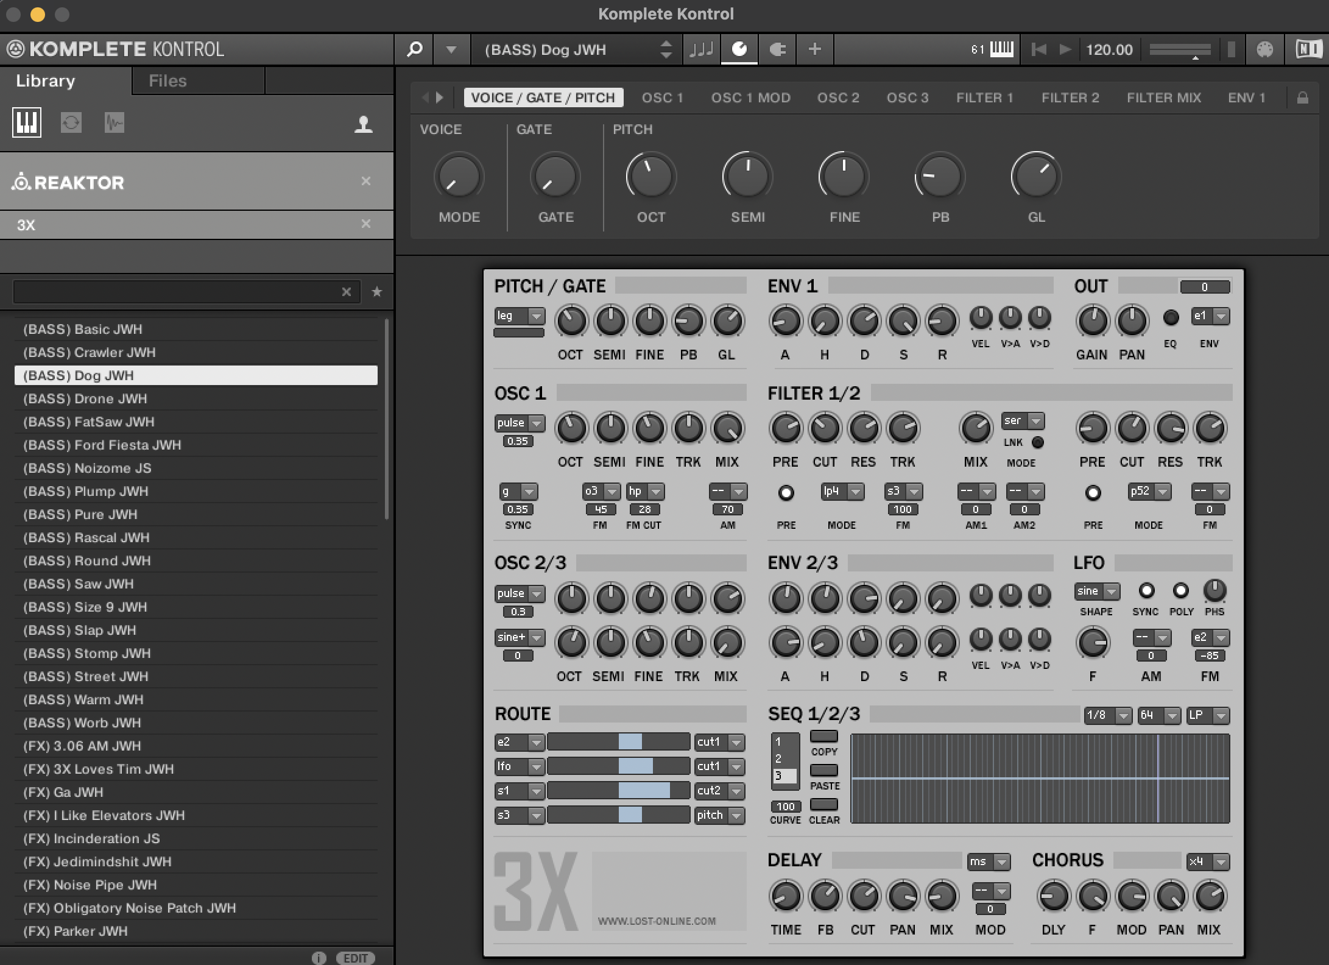The height and width of the screenshot is (965, 1329).
Task: Open OSC 1 pulse waveform dropdown
Action: point(519,423)
